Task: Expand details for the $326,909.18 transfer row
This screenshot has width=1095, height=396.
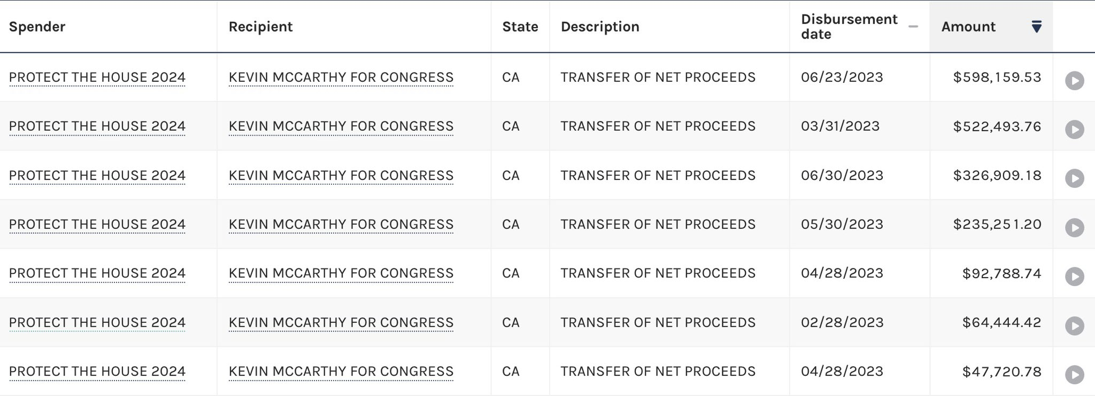Action: click(1074, 178)
